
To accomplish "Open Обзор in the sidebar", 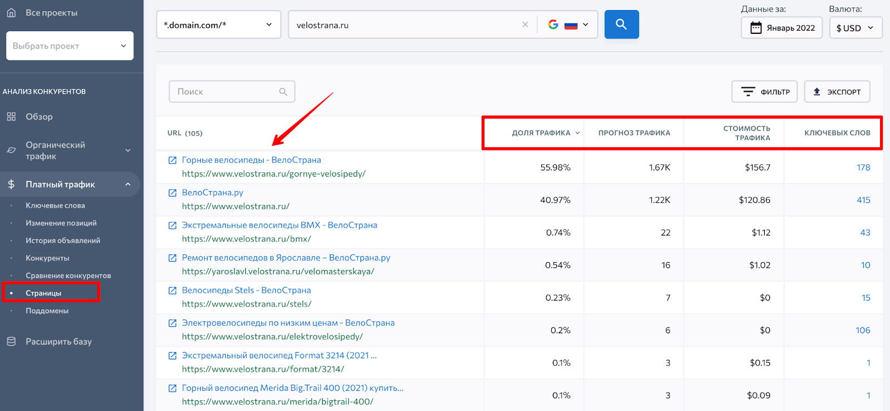I will coord(39,117).
